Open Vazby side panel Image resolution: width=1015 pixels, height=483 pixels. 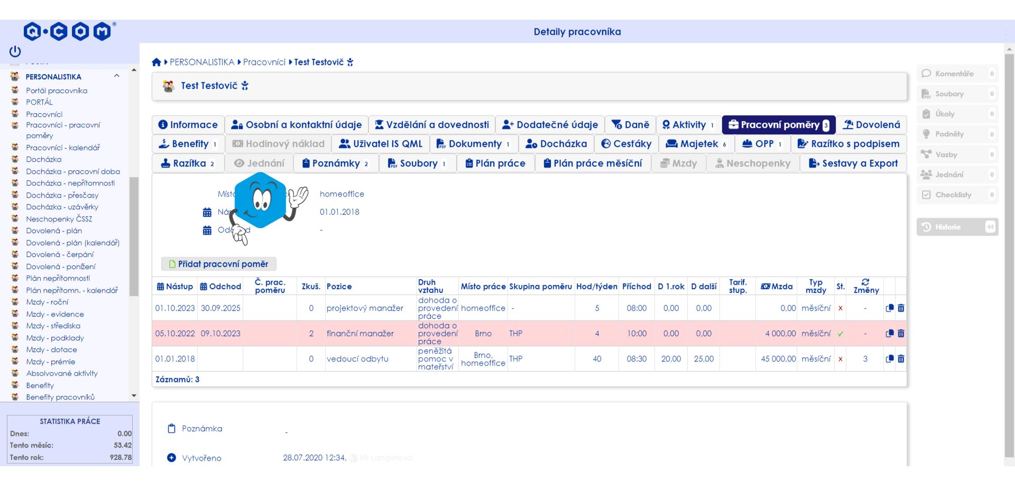click(957, 154)
